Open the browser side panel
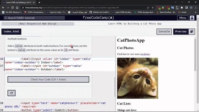Viewport: 199px width, 112px height. click(x=186, y=7)
